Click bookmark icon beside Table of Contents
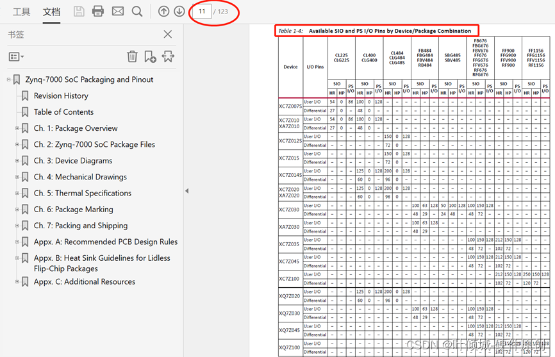 coord(25,112)
